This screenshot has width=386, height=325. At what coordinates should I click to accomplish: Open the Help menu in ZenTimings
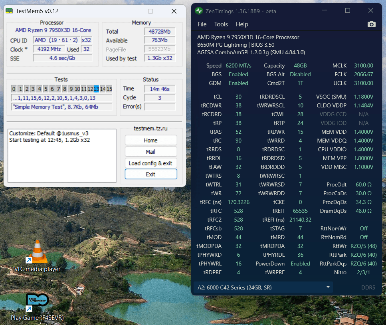[x=242, y=24]
